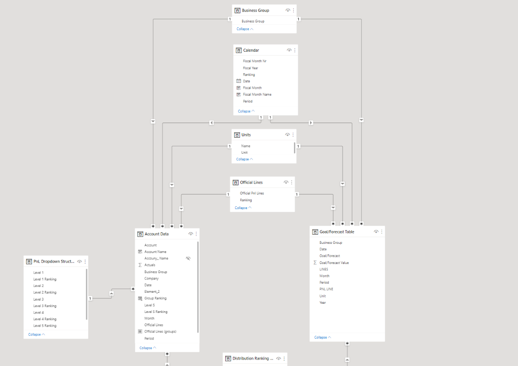Select the Goal/Forecast Table title
Viewport: 518px width, 366px height.
pyautogui.click(x=337, y=232)
